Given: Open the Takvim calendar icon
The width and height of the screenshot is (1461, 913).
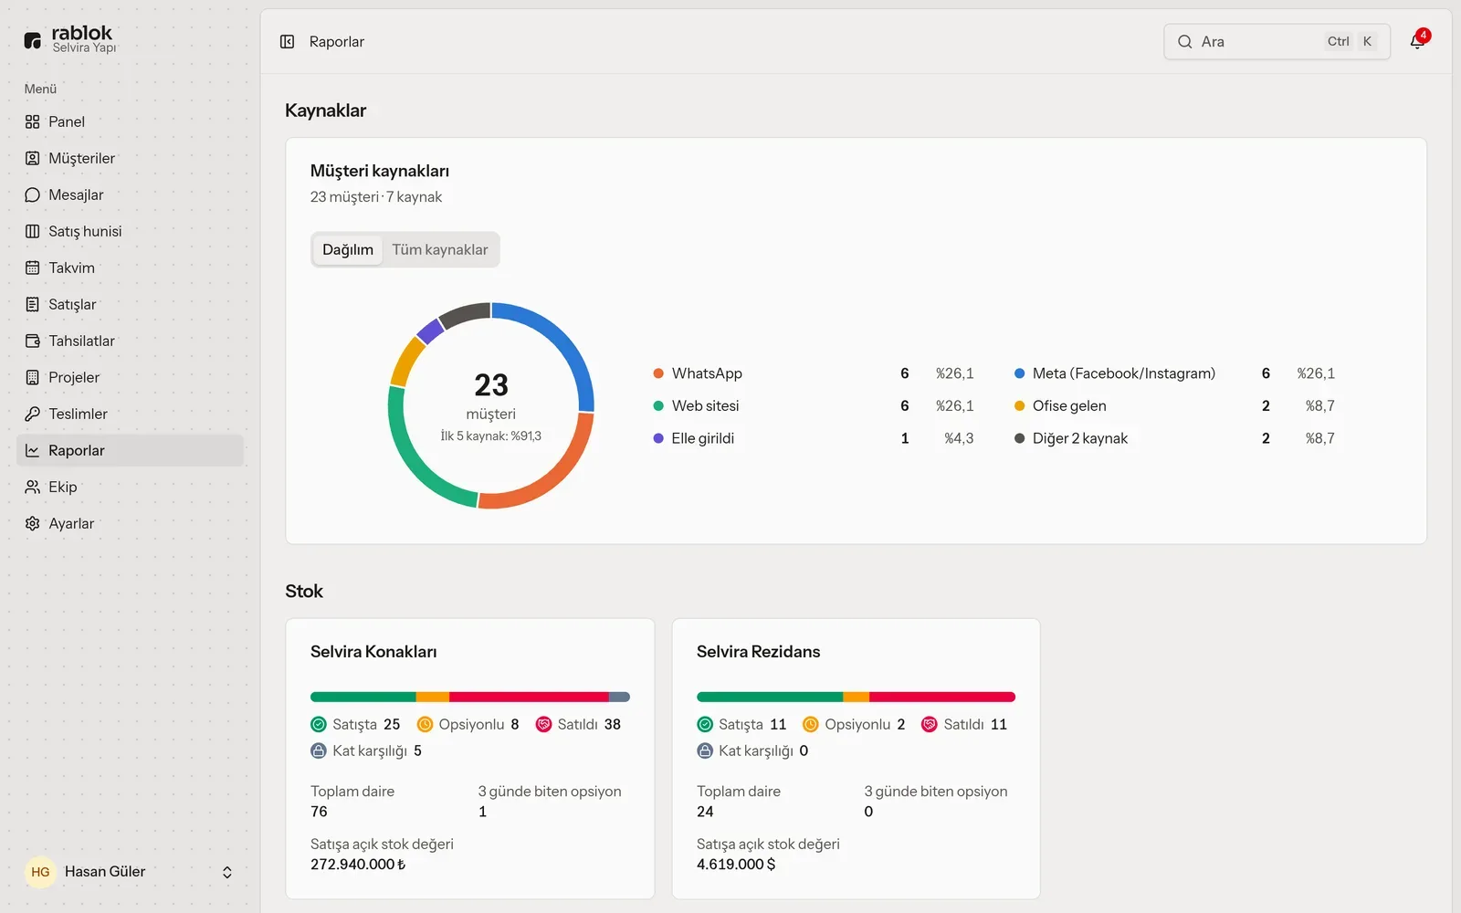Looking at the screenshot, I should pos(33,268).
